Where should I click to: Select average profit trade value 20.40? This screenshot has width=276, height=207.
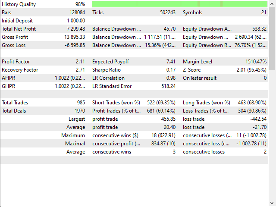(x=169, y=127)
